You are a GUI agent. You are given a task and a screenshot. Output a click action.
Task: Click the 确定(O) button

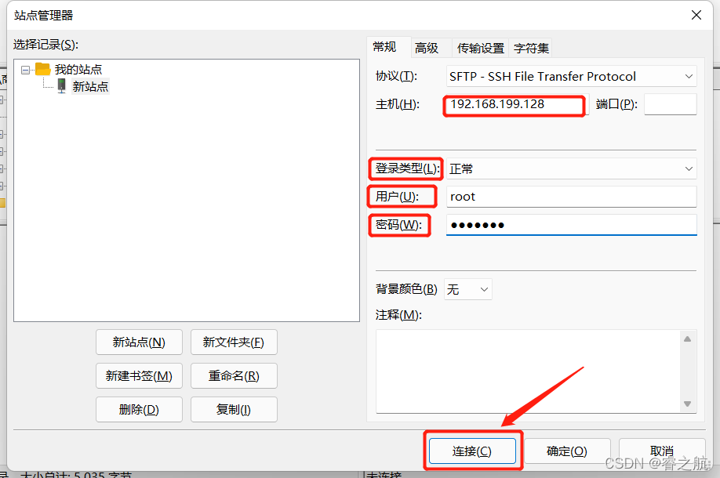pyautogui.click(x=567, y=451)
